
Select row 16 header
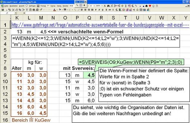point(5,120)
